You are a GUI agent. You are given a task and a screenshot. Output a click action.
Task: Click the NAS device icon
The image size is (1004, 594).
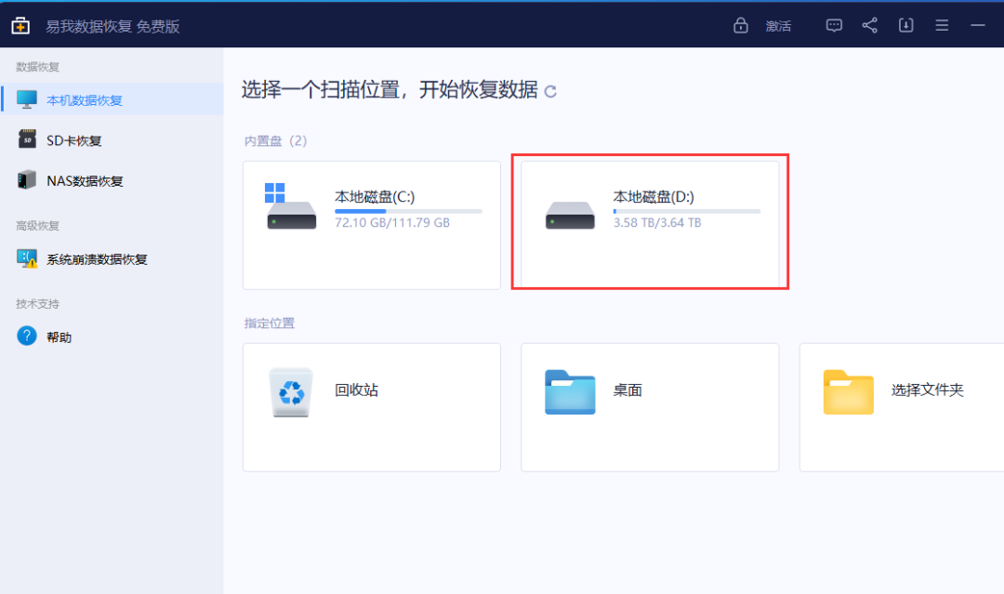coord(27,179)
